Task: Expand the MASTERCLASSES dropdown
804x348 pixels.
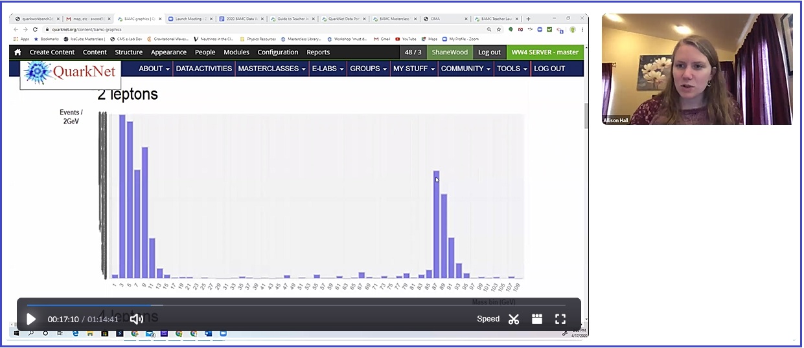Action: [x=272, y=69]
